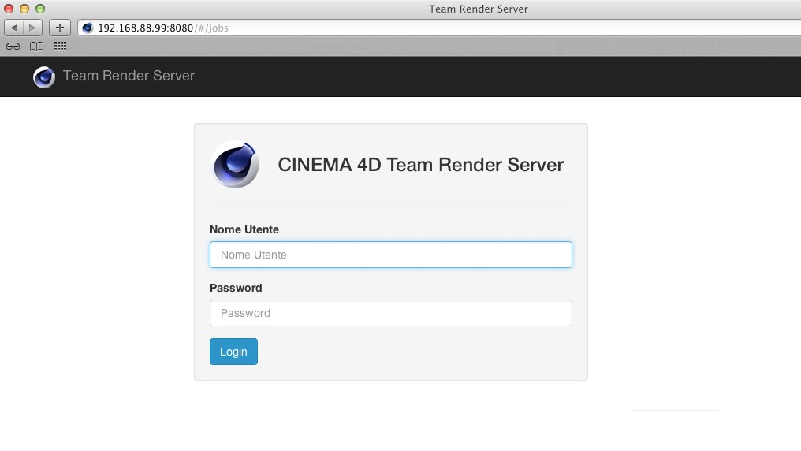The height and width of the screenshot is (451, 801).
Task: Minimize the window with the yellow button
Action: [x=24, y=9]
